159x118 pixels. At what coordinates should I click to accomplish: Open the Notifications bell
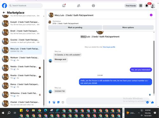coord(147,6)
